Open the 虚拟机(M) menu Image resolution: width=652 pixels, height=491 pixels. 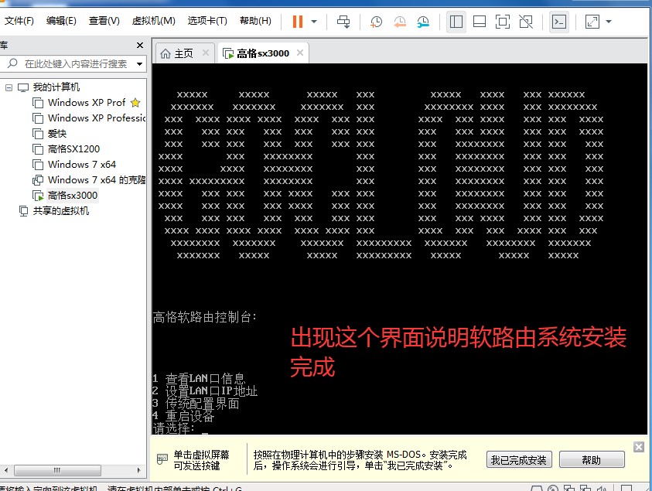point(153,21)
